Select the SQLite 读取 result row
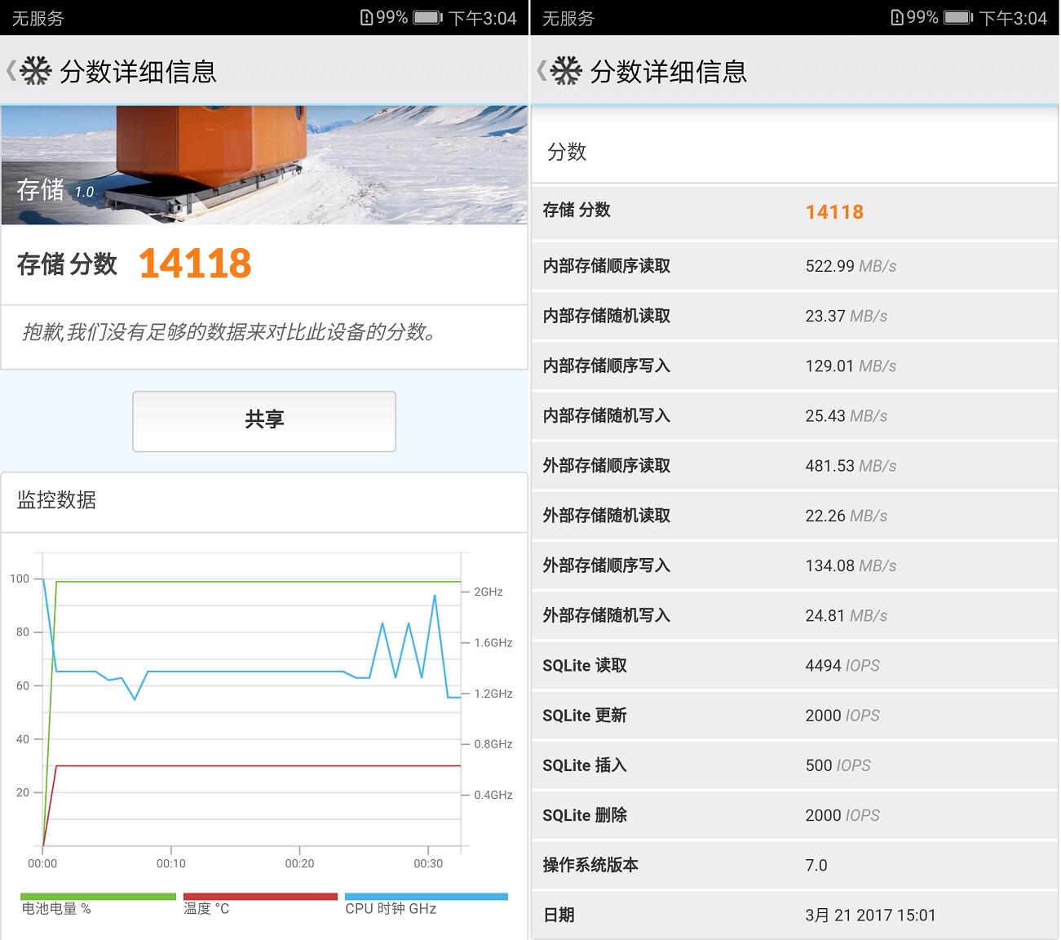This screenshot has height=940, width=1061. pos(795,665)
